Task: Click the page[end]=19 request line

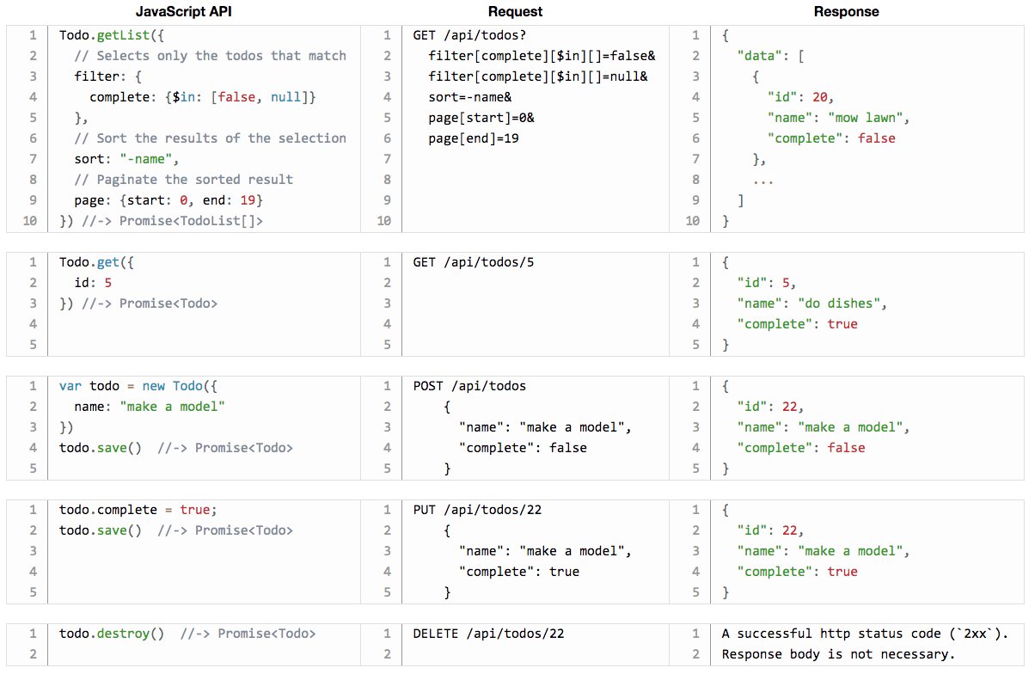Action: pos(474,138)
